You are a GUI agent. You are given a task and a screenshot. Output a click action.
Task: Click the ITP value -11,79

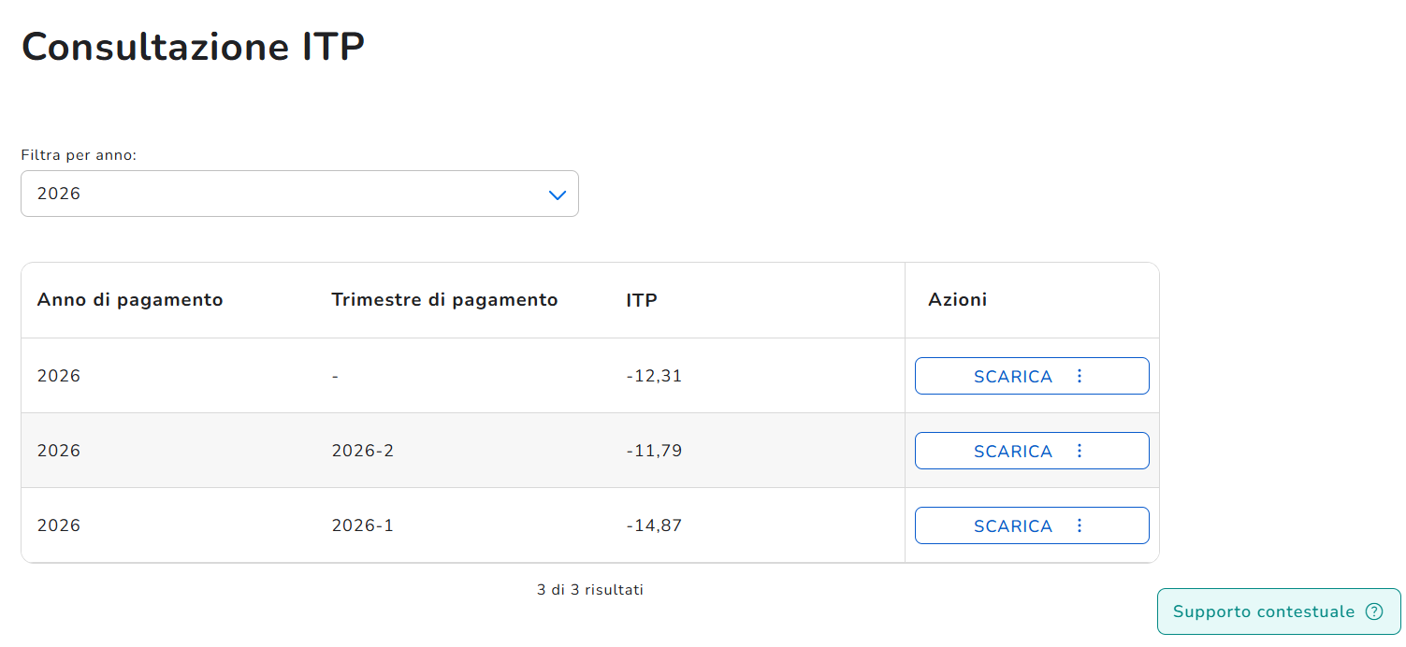tap(654, 451)
